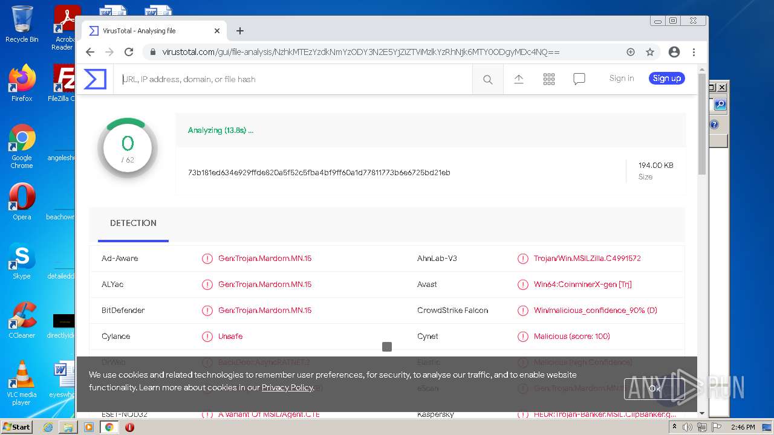
Task: Click the Ad-Aware detection Gen:Trojan.Mardom.MN.15
Action: pyautogui.click(x=265, y=258)
